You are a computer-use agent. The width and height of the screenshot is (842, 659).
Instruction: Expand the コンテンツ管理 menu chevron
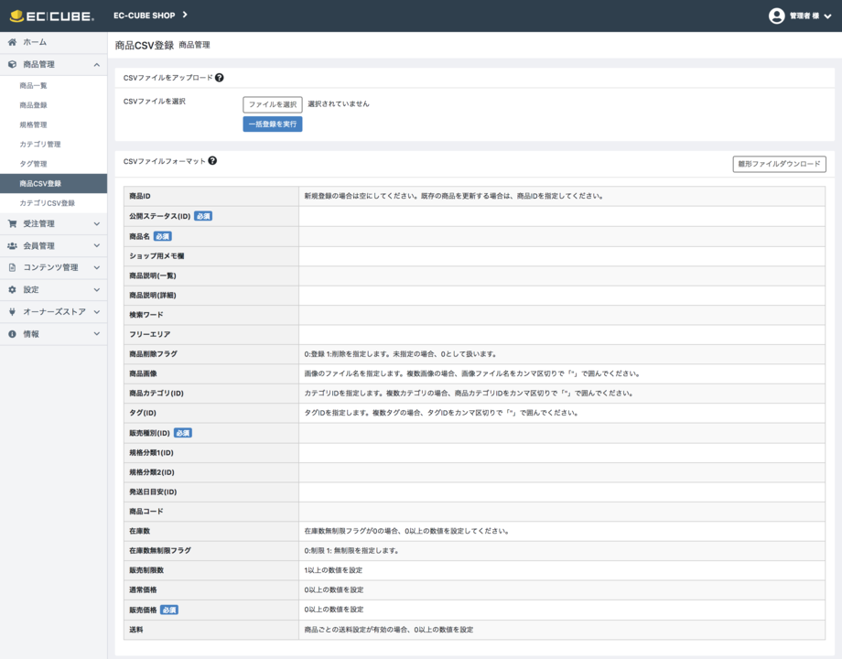pos(97,267)
